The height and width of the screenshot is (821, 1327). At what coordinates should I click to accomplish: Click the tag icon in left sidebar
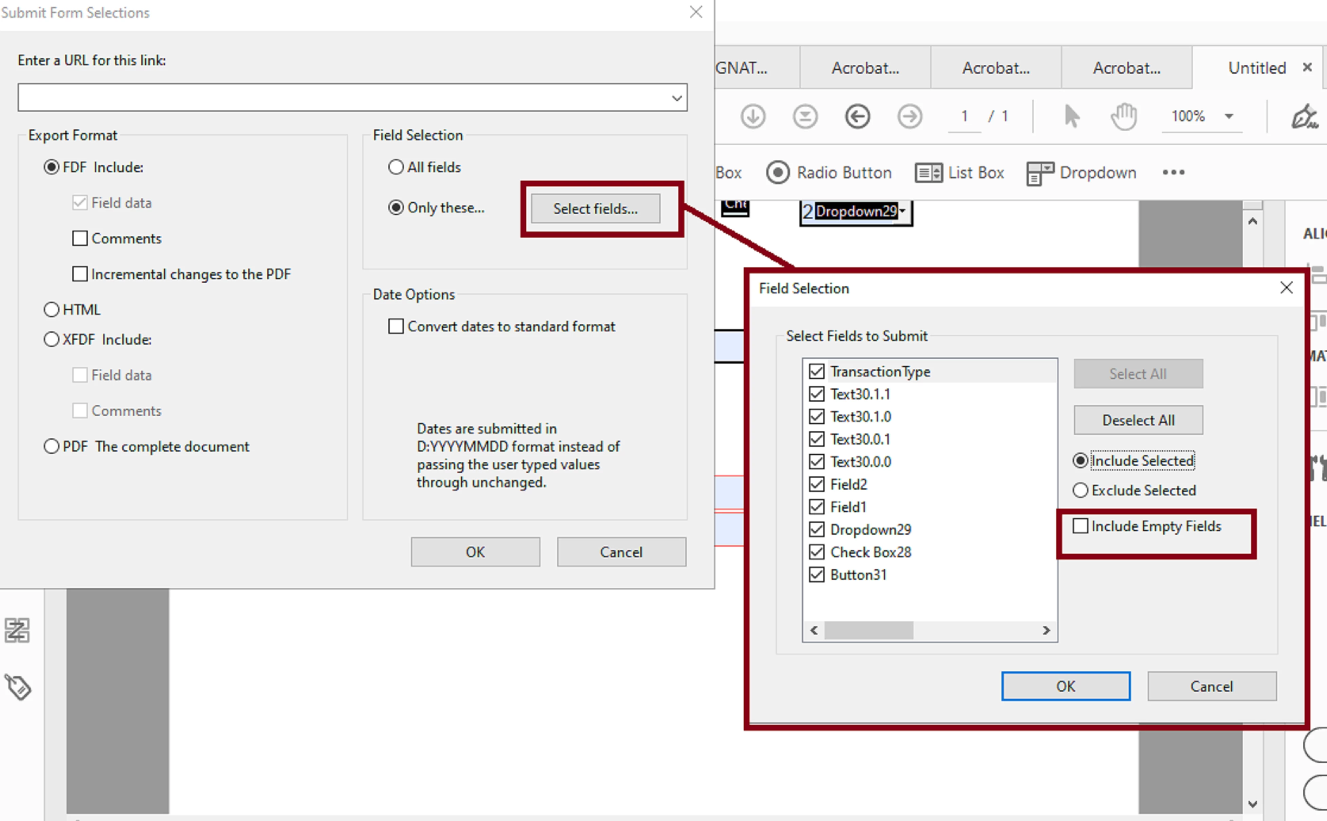pyautogui.click(x=18, y=688)
